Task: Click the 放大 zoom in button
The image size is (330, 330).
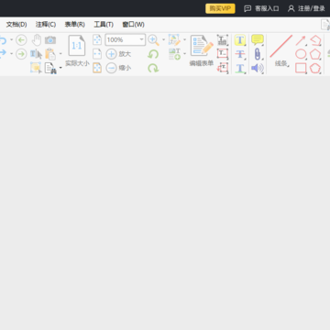Action: click(x=118, y=54)
